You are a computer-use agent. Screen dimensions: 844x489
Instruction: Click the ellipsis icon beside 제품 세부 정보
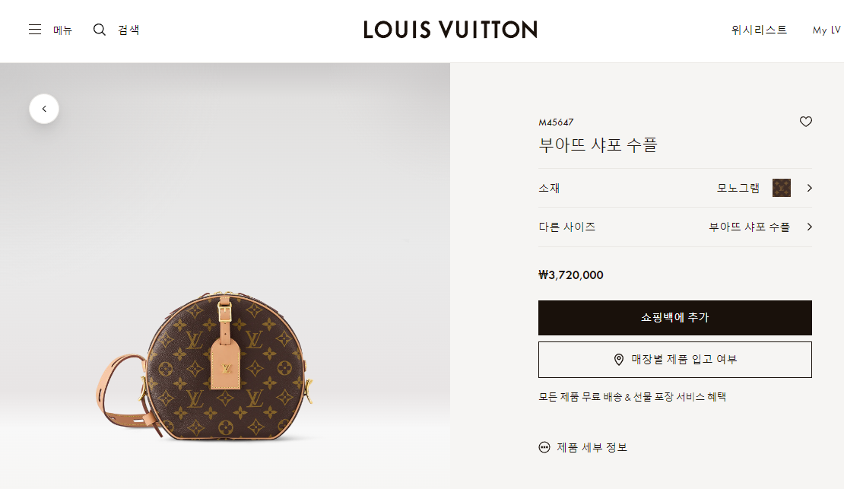(544, 447)
